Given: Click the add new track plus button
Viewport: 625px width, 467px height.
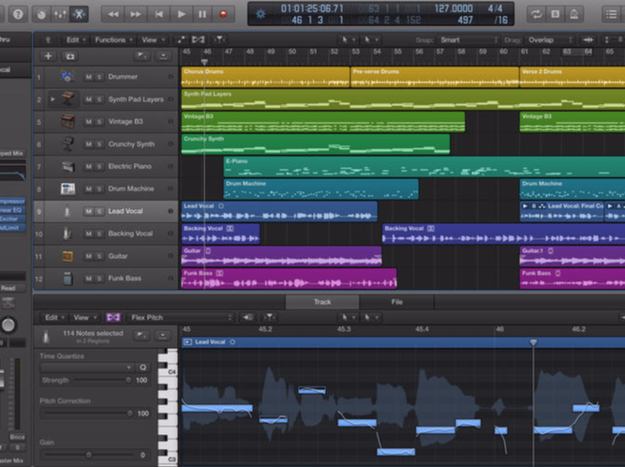Looking at the screenshot, I should [48, 56].
